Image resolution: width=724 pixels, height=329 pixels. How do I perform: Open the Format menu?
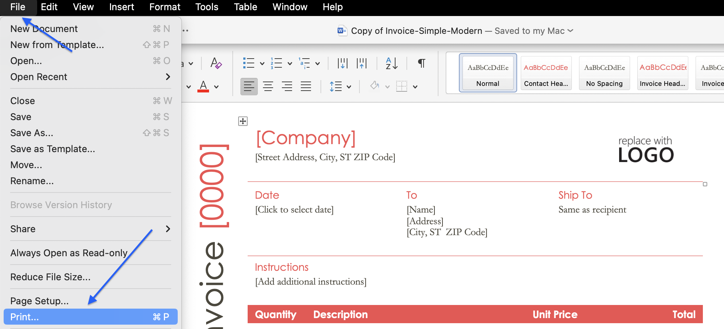[x=165, y=7]
